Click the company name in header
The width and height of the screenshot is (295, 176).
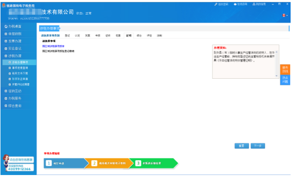coord(41,12)
